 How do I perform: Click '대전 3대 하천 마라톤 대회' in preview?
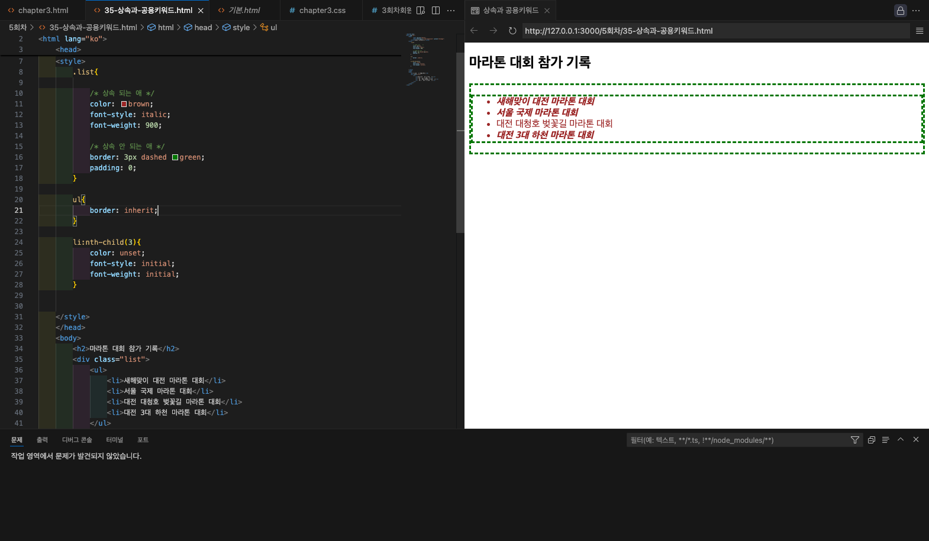pyautogui.click(x=545, y=135)
